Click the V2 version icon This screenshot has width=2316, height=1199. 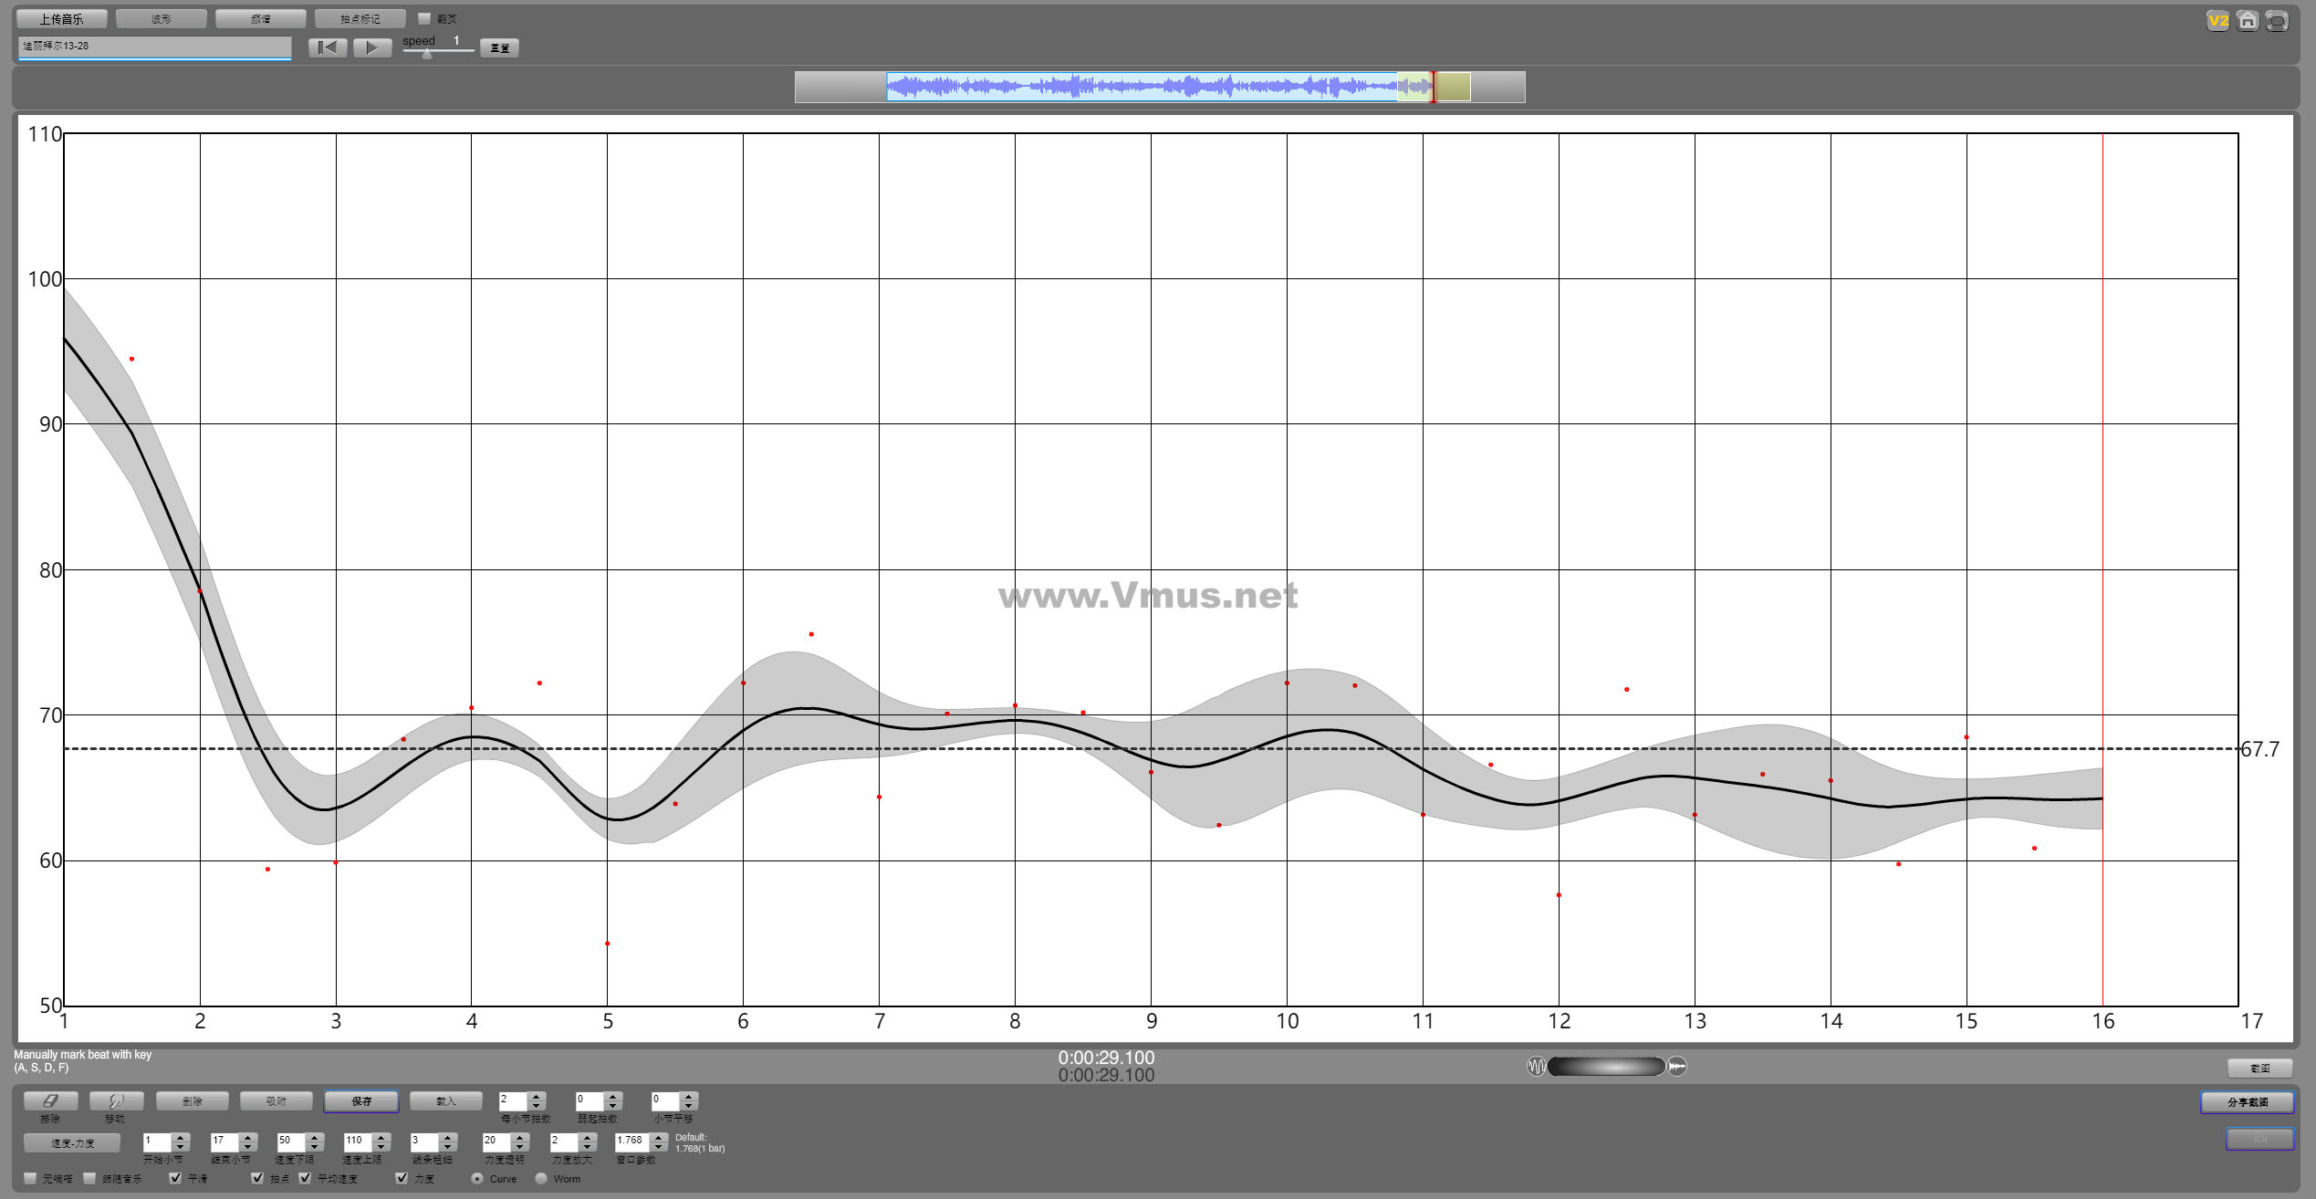(2217, 20)
